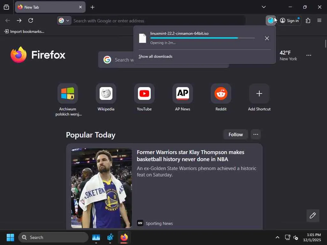Show all downloads
Screen dimensions: 327x245
tap(156, 56)
